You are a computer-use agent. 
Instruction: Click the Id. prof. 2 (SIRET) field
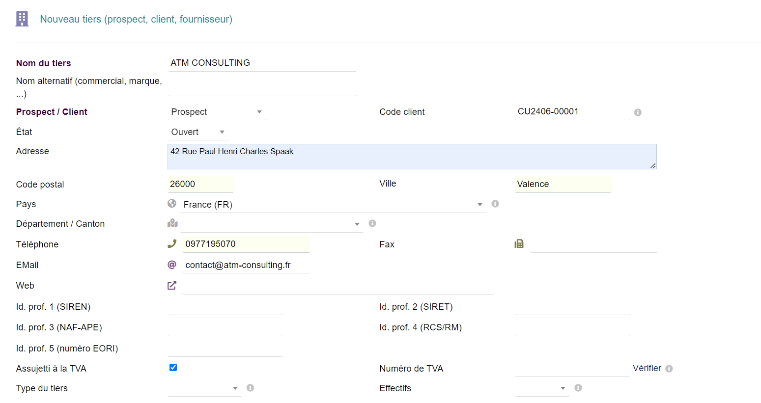[x=572, y=307]
